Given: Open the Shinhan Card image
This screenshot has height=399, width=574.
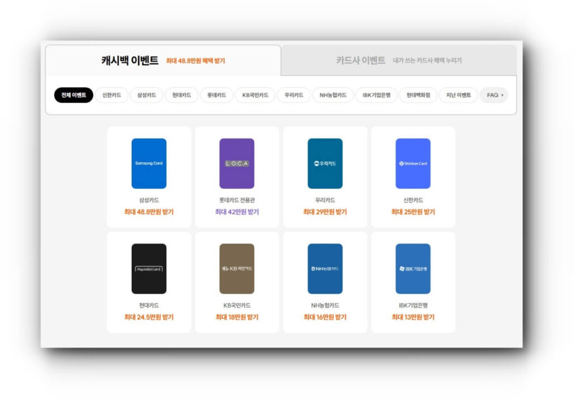Looking at the screenshot, I should coord(413,163).
